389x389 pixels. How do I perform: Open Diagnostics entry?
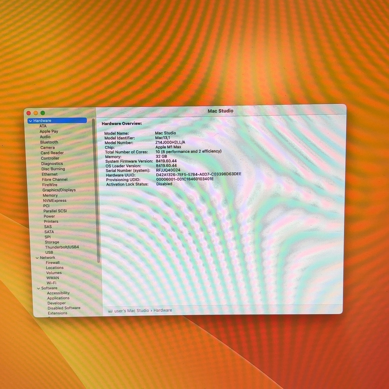pyautogui.click(x=52, y=164)
